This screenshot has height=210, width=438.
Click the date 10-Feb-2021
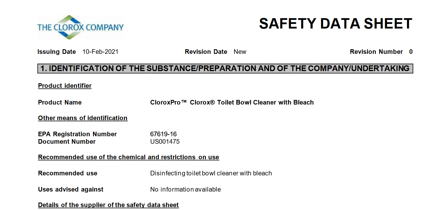pyautogui.click(x=100, y=52)
